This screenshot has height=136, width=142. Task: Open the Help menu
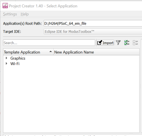coord(24,14)
